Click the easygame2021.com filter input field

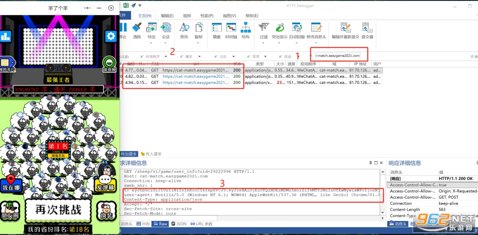point(337,55)
